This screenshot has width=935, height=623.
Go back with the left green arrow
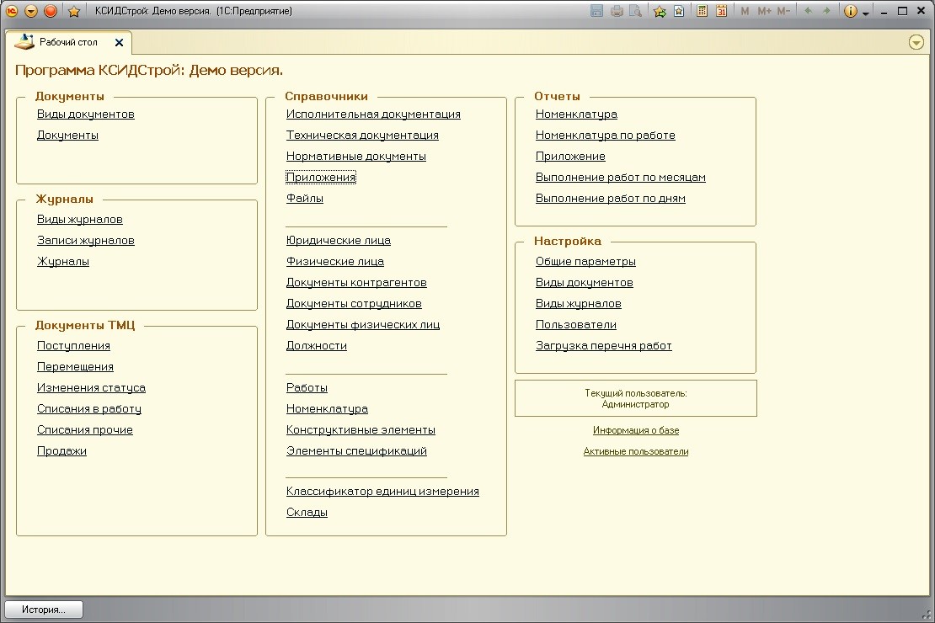tap(808, 11)
